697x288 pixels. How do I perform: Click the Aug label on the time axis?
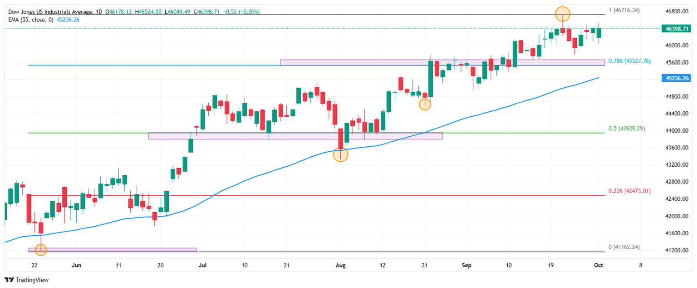click(341, 264)
